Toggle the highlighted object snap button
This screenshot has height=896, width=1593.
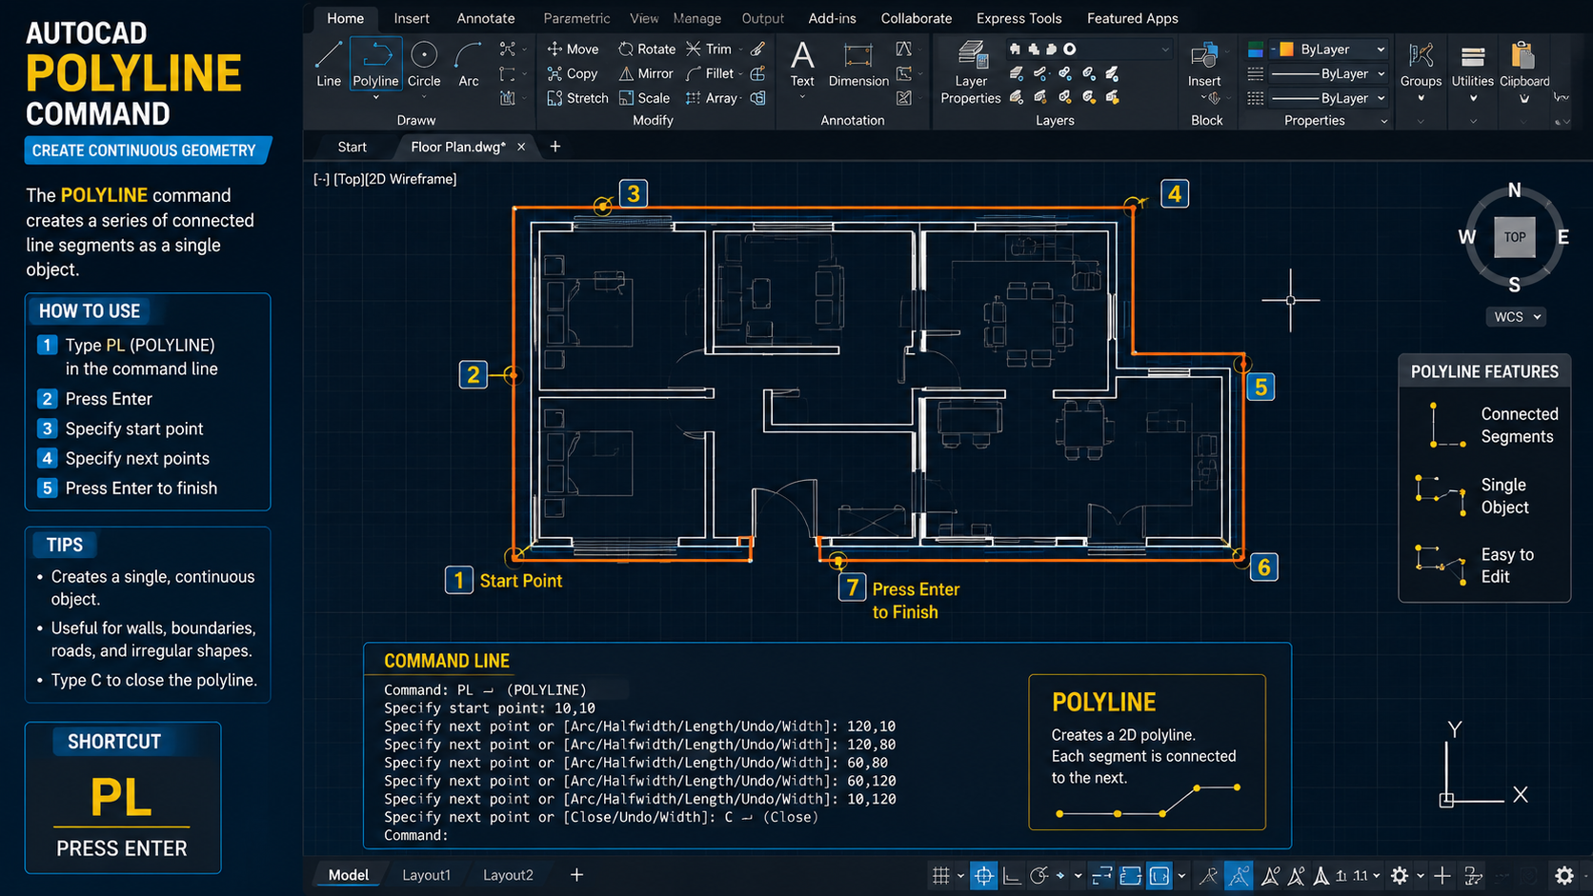coord(1159,875)
